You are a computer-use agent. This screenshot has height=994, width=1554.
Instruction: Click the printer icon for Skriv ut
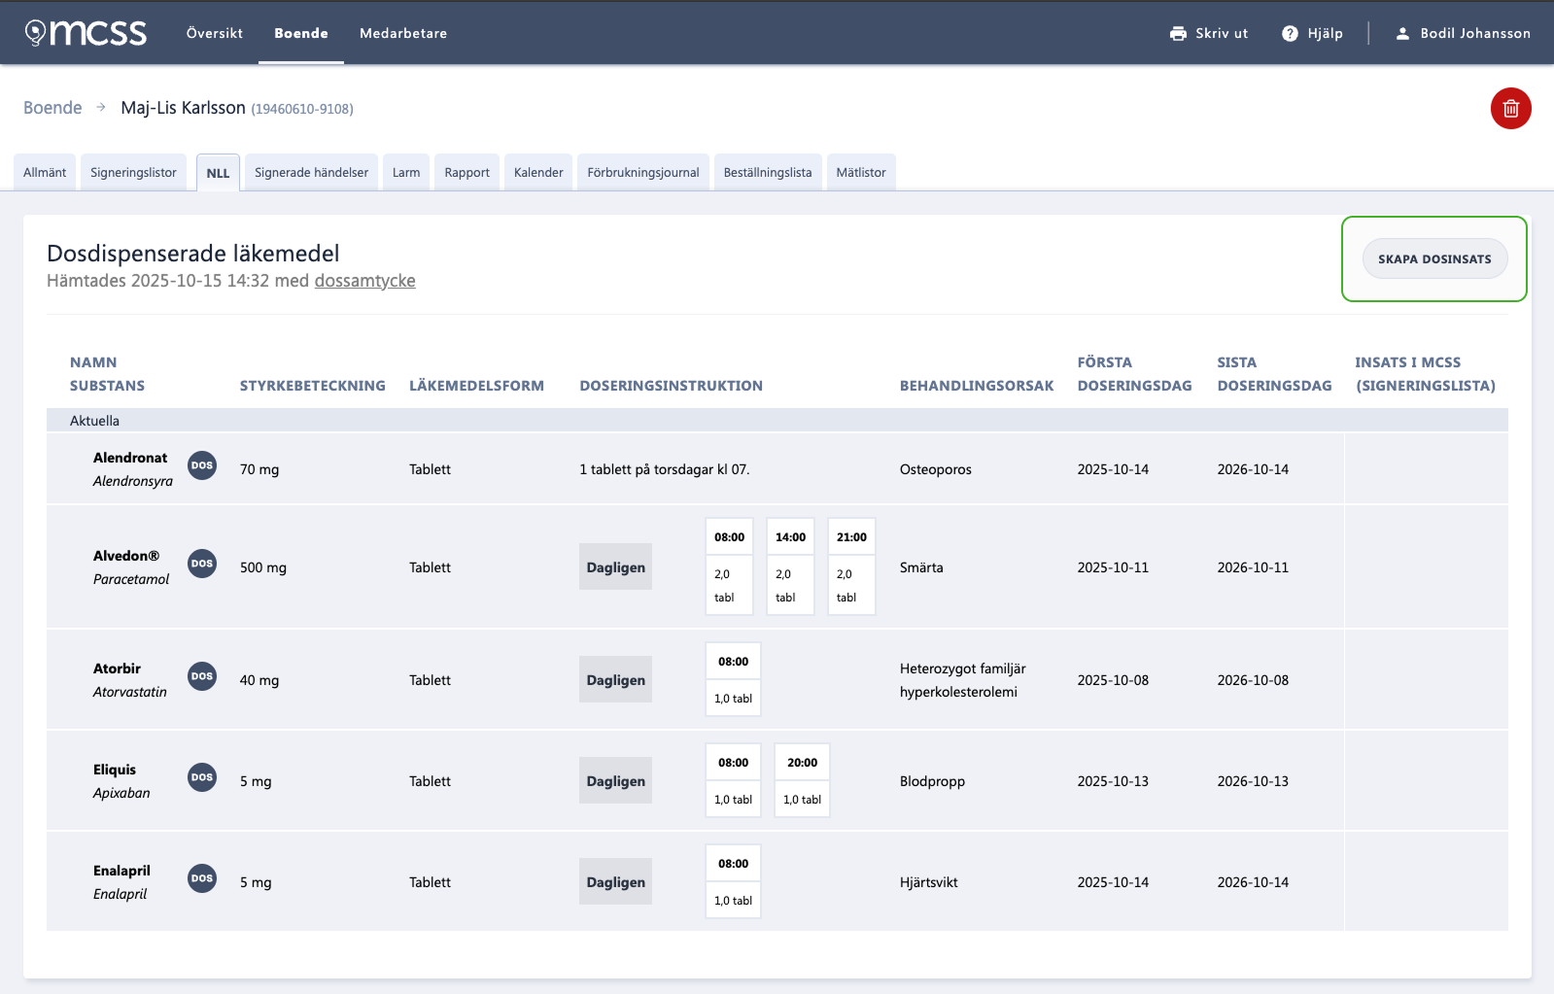(1178, 33)
